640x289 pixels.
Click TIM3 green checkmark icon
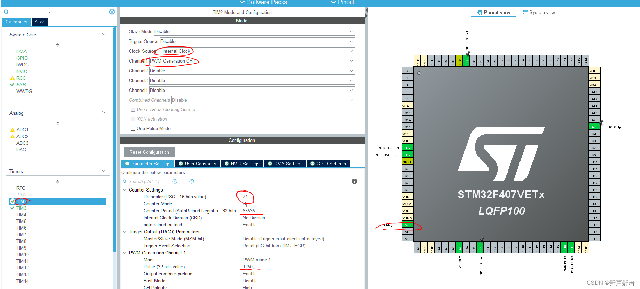click(12, 208)
